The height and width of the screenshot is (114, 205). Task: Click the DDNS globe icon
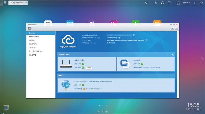click(66, 85)
